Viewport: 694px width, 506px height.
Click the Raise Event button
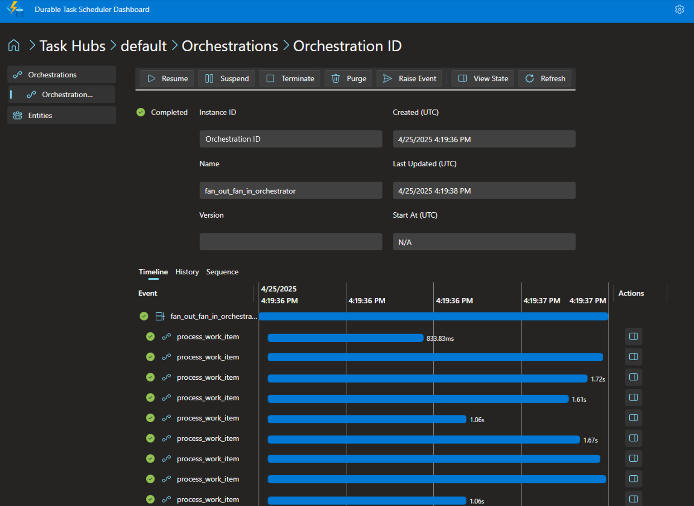click(x=409, y=78)
